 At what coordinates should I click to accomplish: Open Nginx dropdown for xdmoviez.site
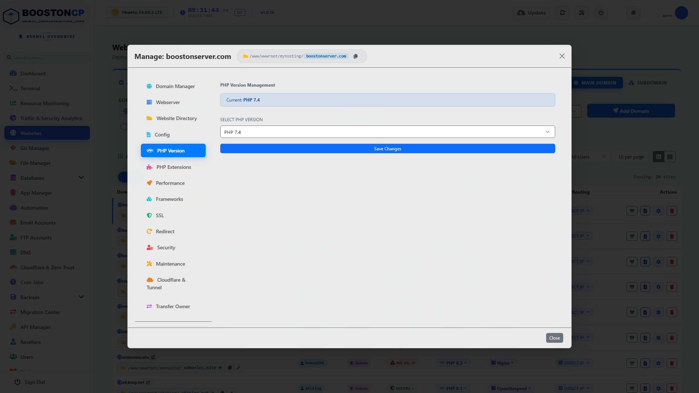tap(502, 363)
